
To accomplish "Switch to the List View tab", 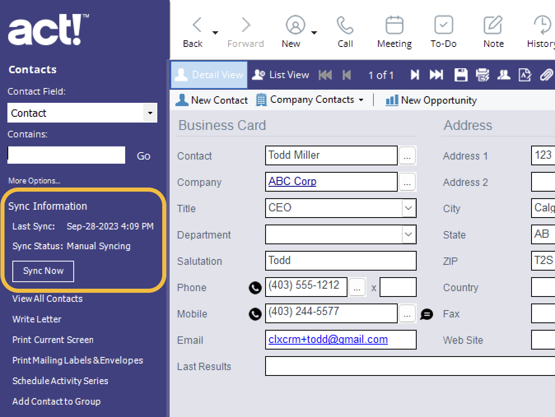I will 280,75.
